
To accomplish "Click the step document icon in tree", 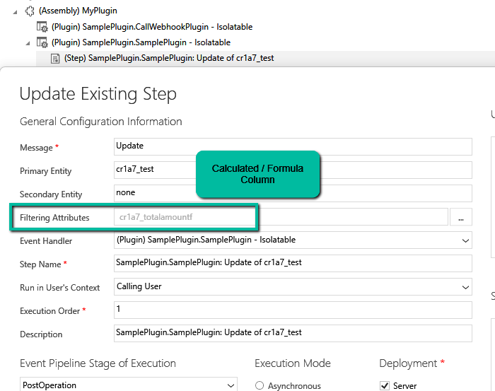I will [55, 58].
